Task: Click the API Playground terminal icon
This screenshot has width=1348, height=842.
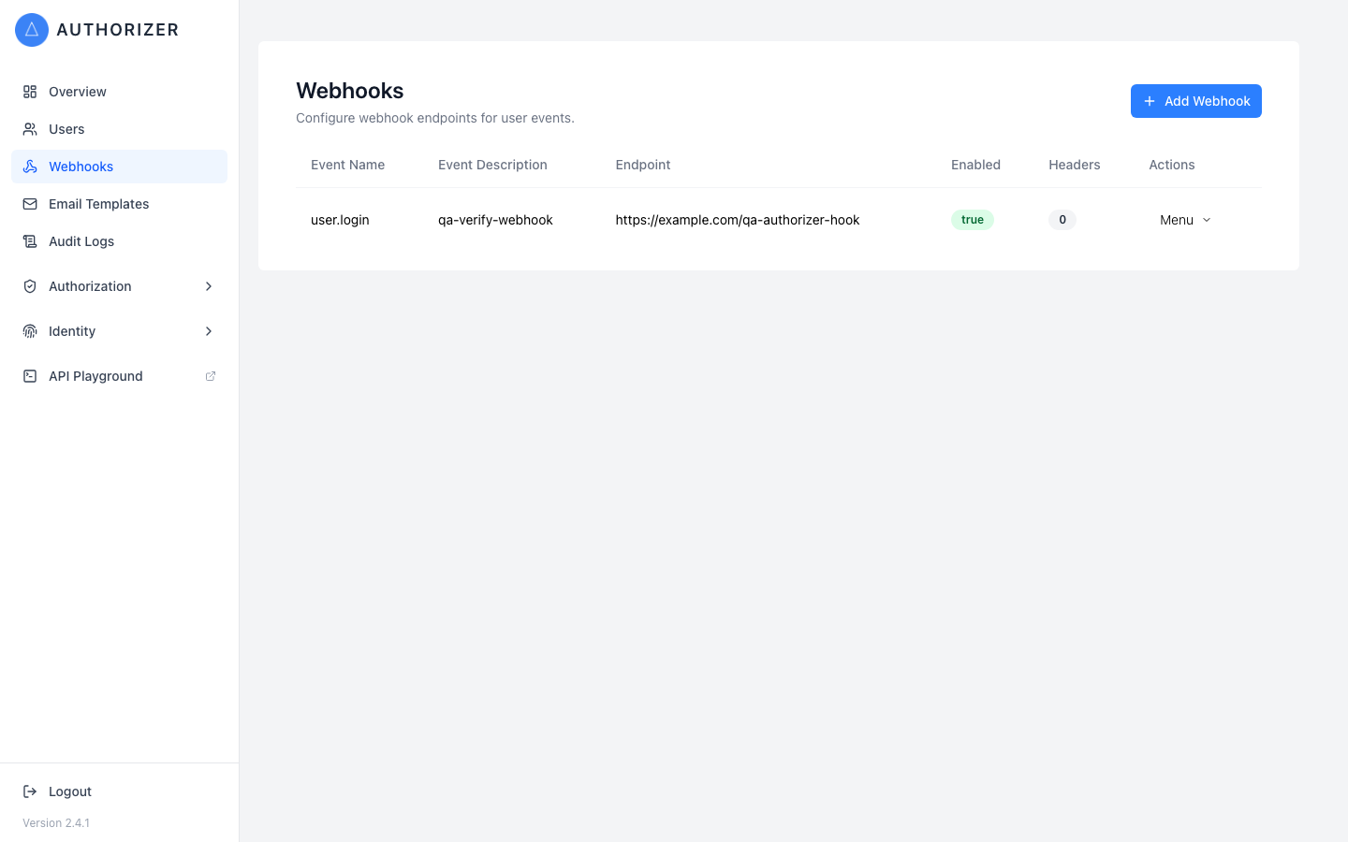Action: pos(30,376)
